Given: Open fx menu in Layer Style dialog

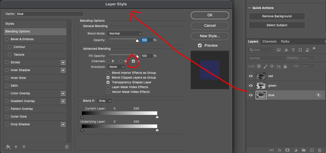Looking at the screenshot, I should tap(8, 147).
